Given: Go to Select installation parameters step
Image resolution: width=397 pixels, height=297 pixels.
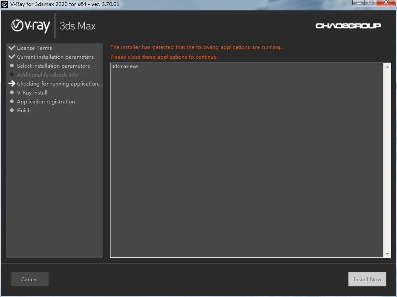Looking at the screenshot, I should [x=53, y=66].
